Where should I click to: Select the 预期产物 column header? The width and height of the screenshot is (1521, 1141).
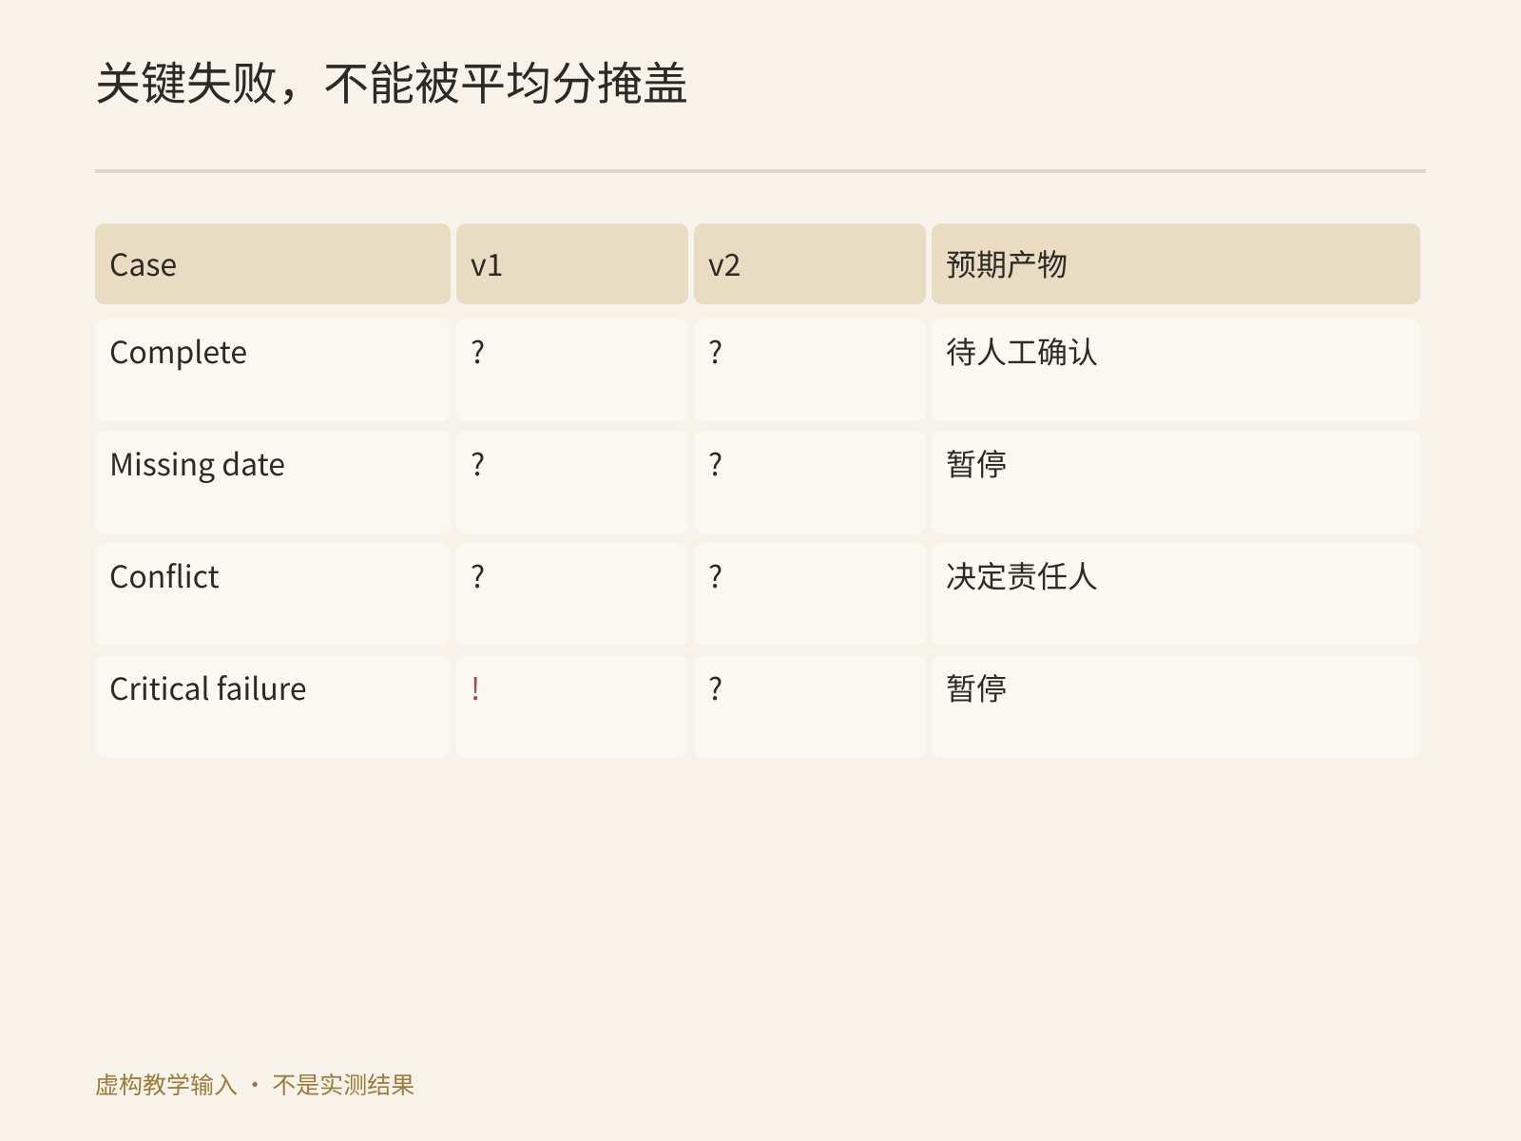(1176, 264)
